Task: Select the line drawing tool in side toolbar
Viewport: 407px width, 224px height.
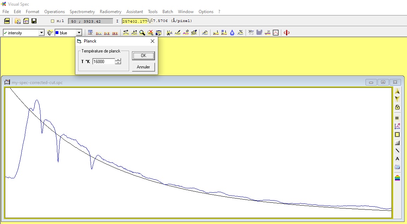Action: (x=397, y=151)
